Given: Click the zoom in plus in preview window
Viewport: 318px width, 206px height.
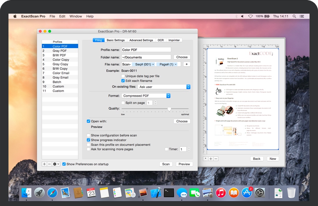Looking at the screenshot, I should click(211, 159).
